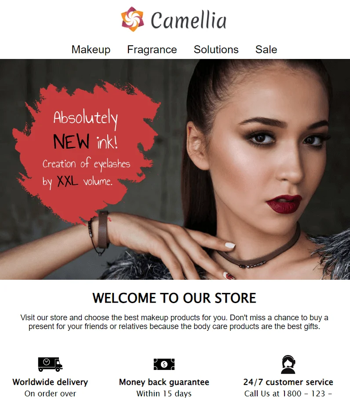
Task: Select the '24/7 customer service' title
Action: click(288, 382)
